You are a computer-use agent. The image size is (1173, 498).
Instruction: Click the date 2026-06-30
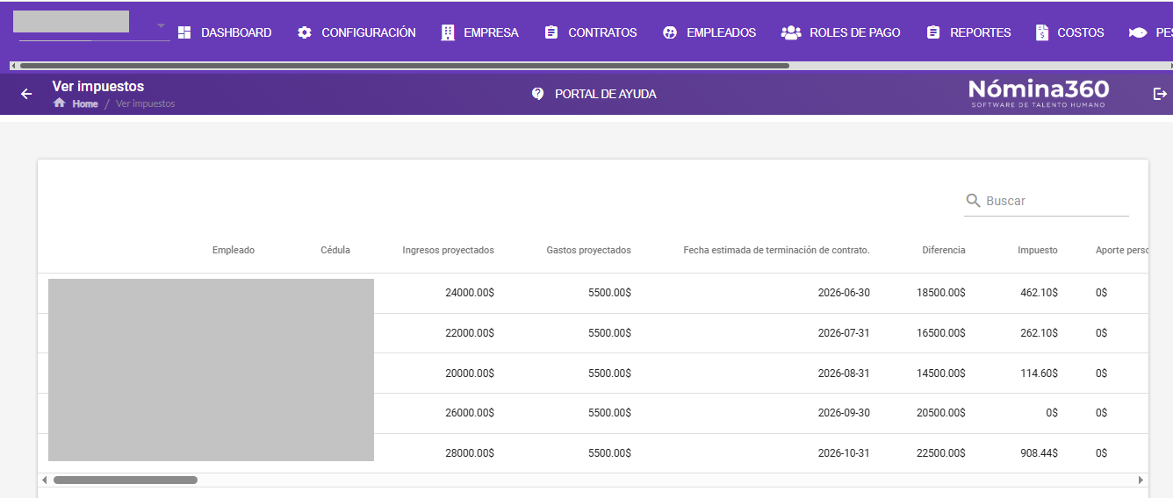click(x=844, y=293)
